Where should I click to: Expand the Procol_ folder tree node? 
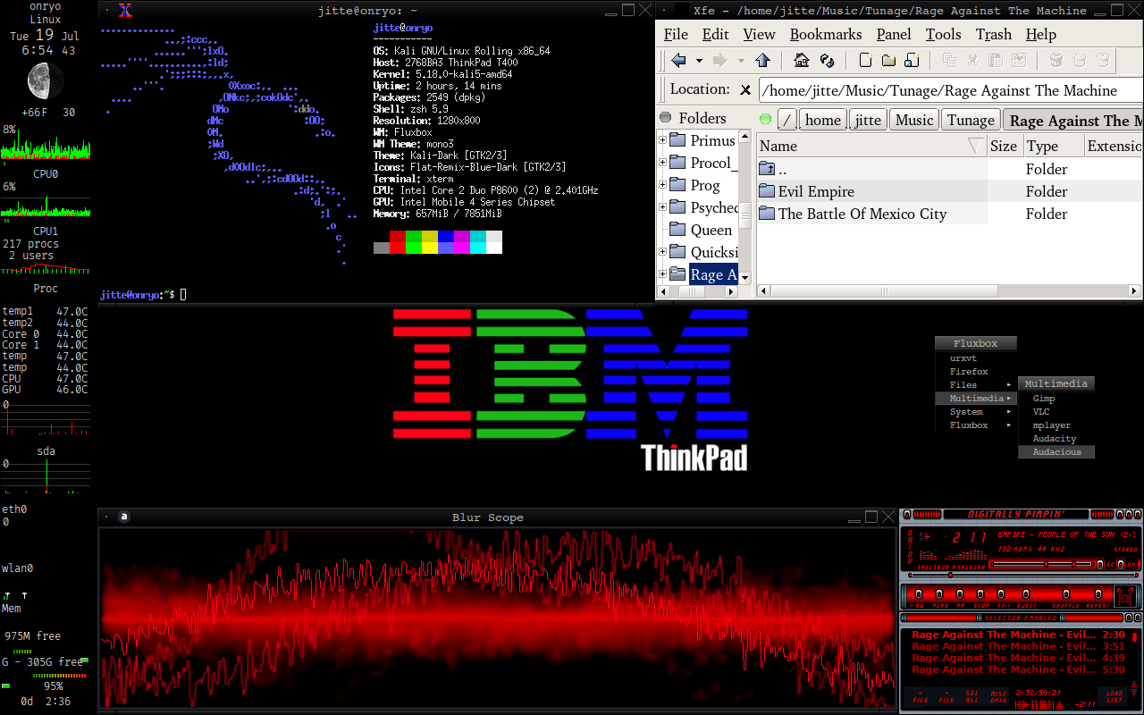663,163
